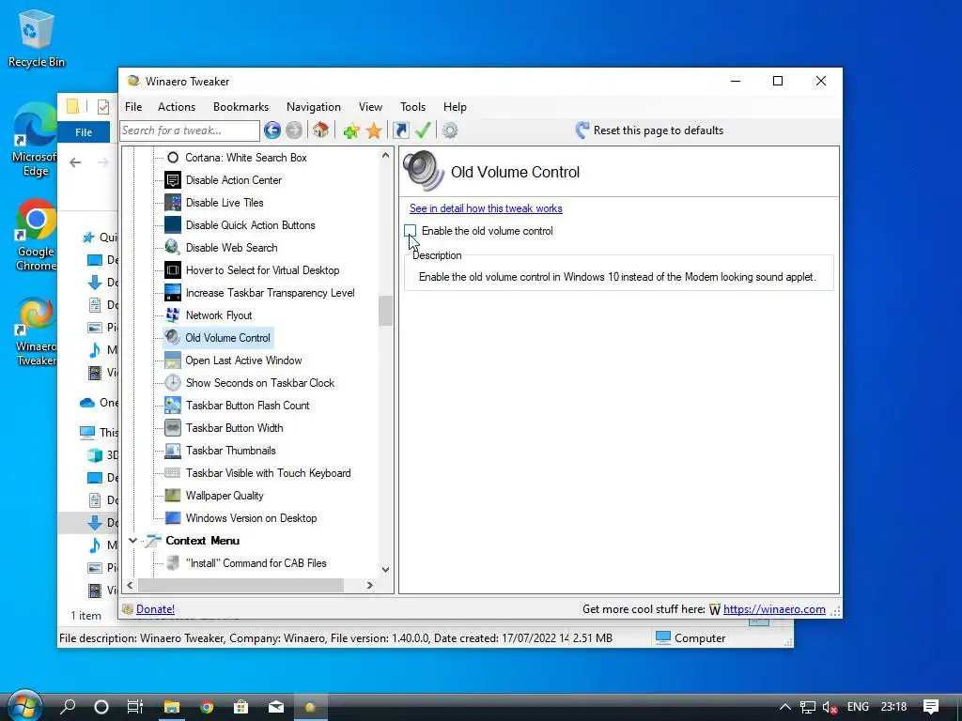The width and height of the screenshot is (962, 721).
Task: Open Mail app on the taskbar
Action: coord(276,707)
